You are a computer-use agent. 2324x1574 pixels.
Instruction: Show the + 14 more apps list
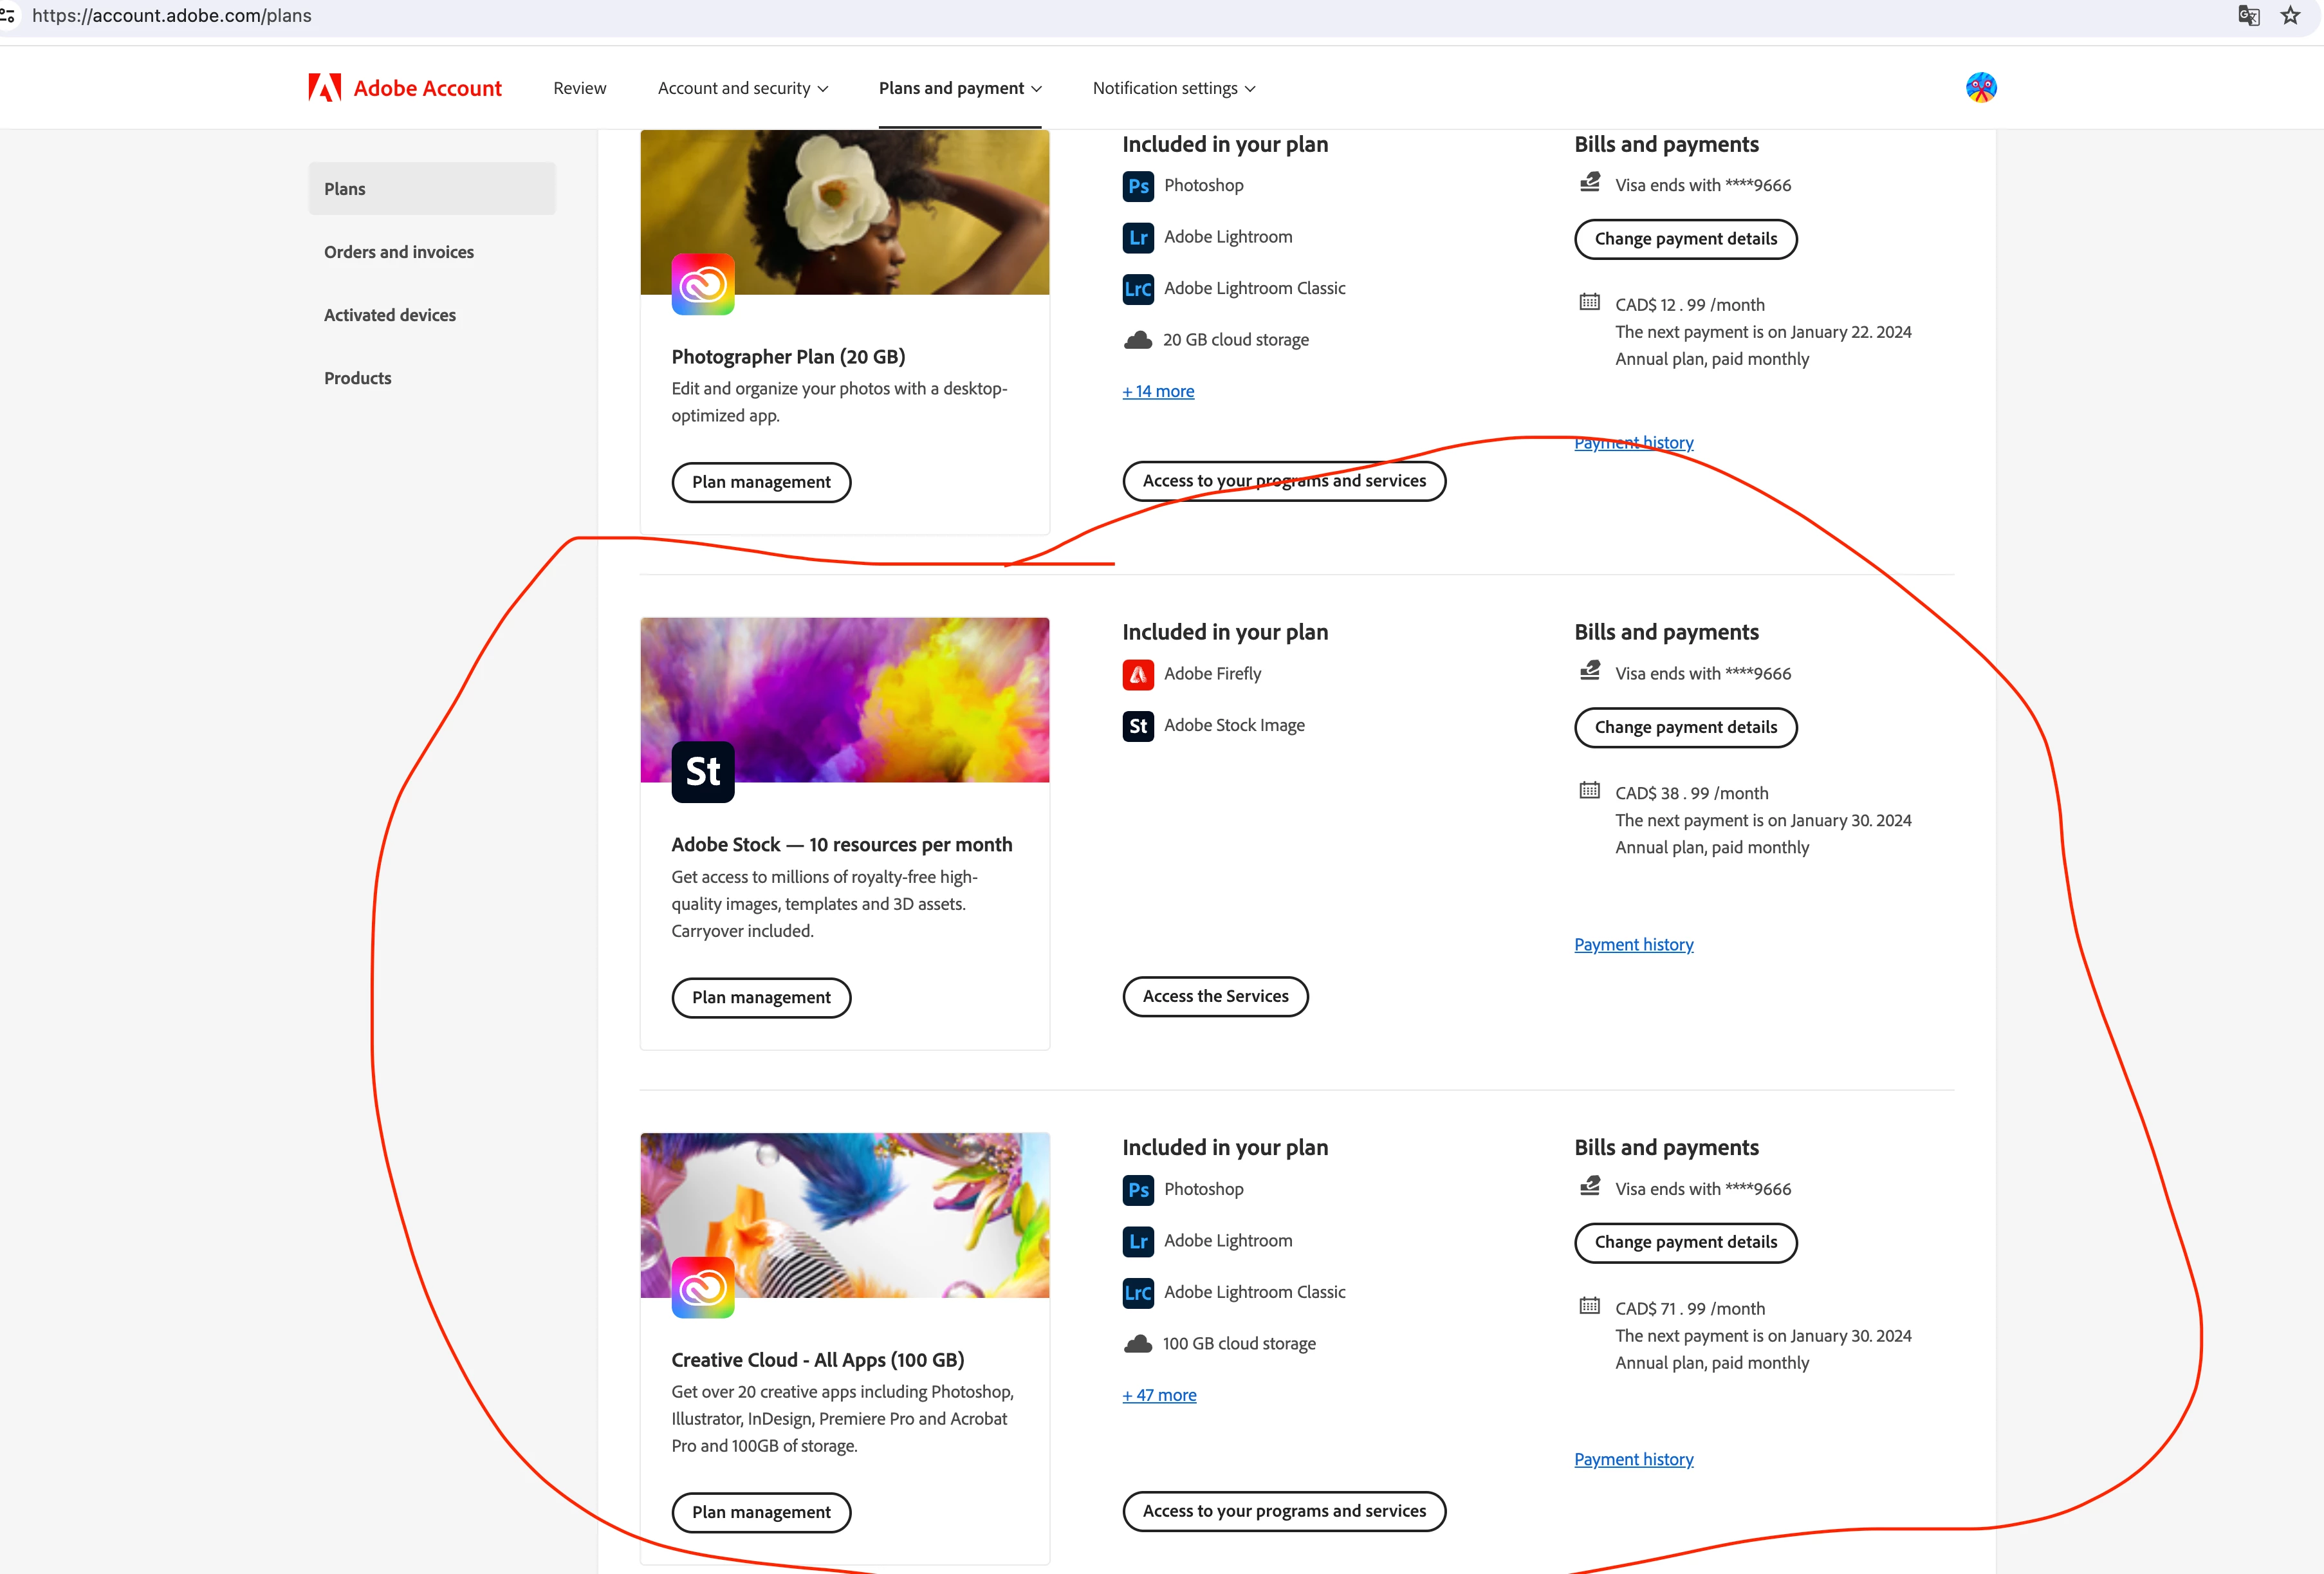click(x=1158, y=392)
